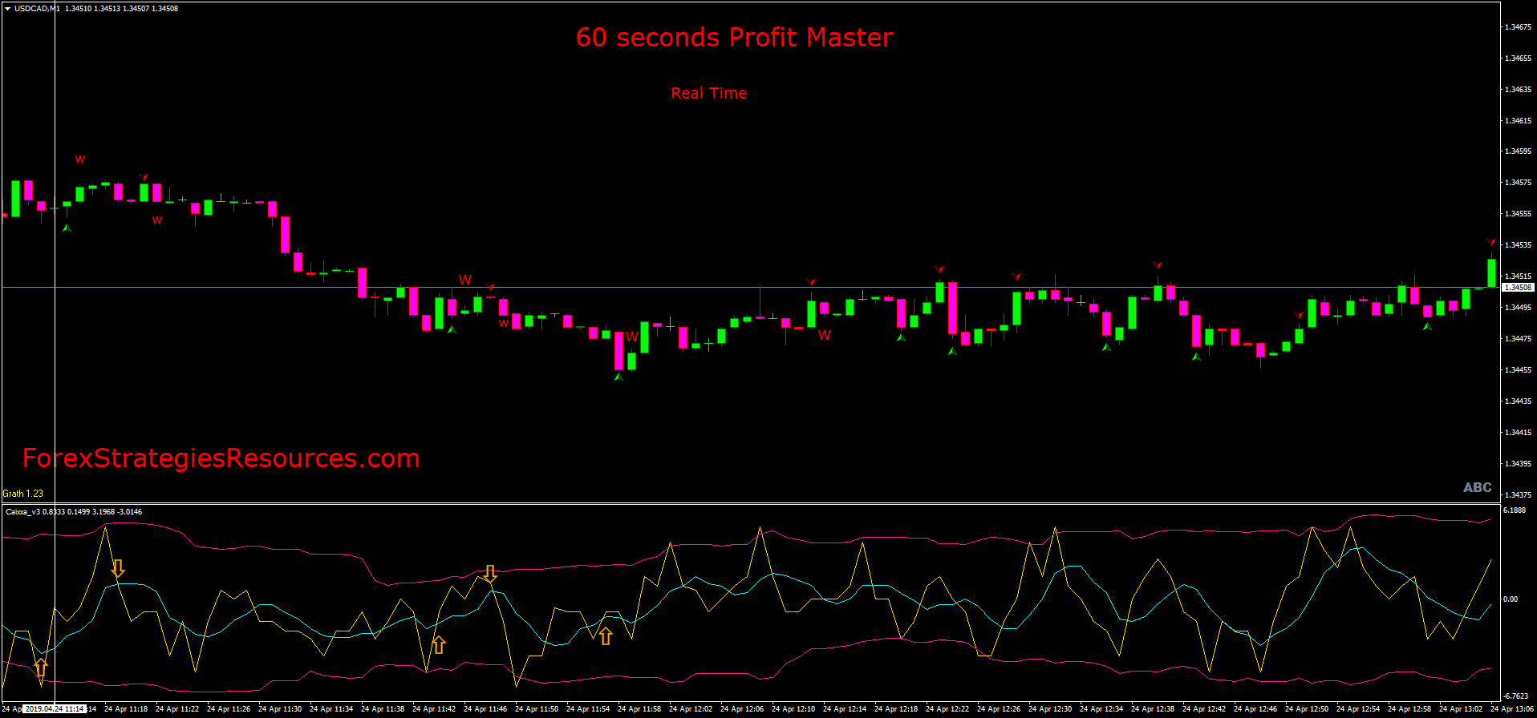1537x718 pixels.
Task: Click price level 1.34535 on the scale
Action: 1519,245
